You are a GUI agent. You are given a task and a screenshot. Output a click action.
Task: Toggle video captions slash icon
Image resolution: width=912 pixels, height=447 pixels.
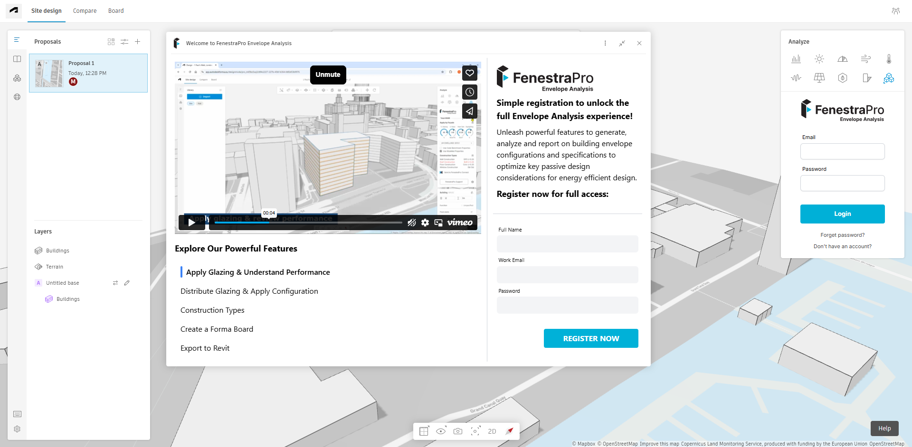[412, 223]
